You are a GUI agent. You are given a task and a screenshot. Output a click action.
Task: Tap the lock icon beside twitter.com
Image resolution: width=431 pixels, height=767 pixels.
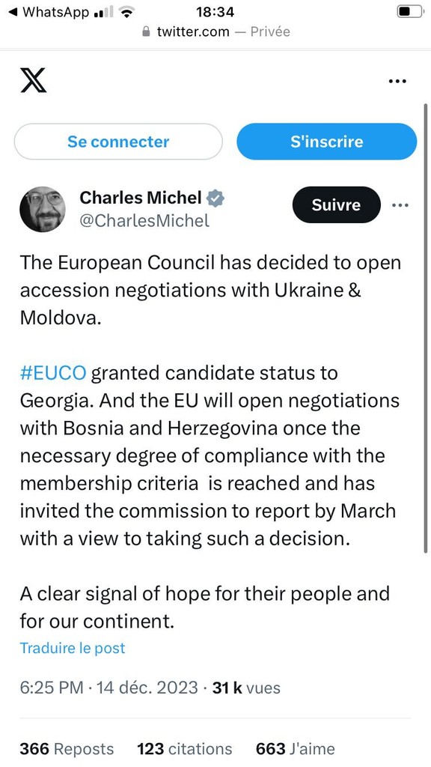click(x=146, y=31)
